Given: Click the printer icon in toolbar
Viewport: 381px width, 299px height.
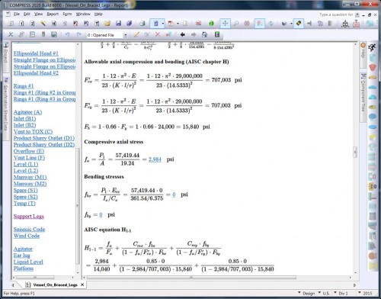Looking at the screenshot, I should point(142,24).
